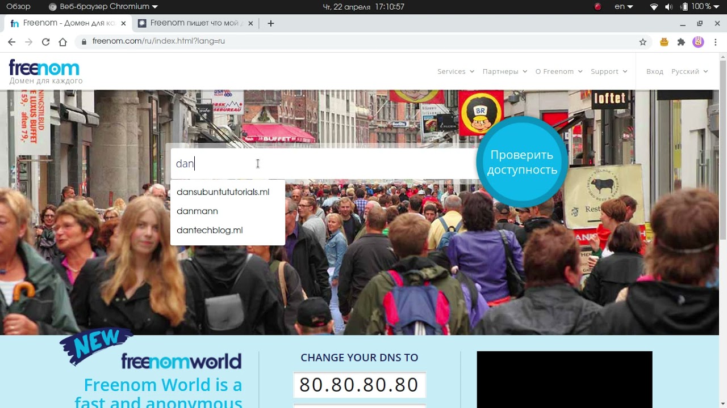The image size is (727, 408).
Task: Expand the Support menu
Action: point(609,71)
